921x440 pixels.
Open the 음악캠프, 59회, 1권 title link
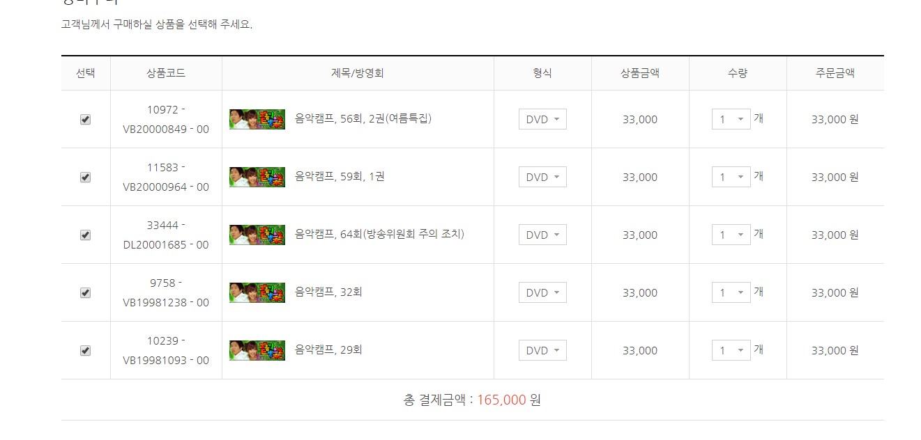340,177
